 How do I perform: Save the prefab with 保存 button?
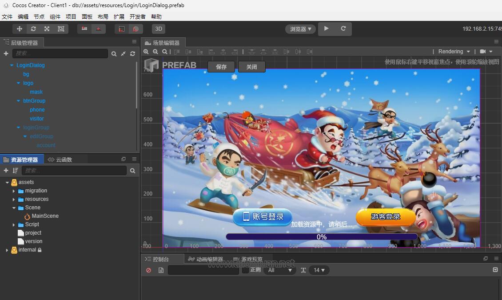[221, 67]
